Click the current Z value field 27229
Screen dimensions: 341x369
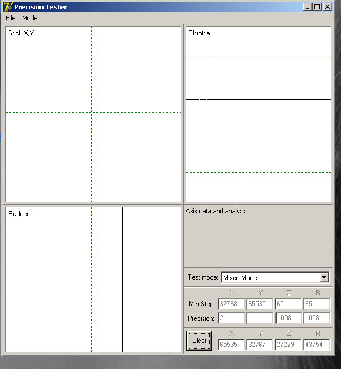pos(288,345)
